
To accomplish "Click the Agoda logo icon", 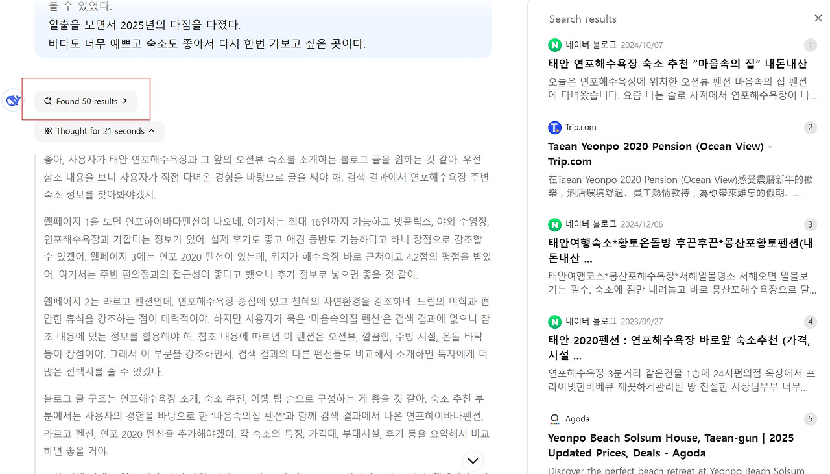I will [554, 418].
